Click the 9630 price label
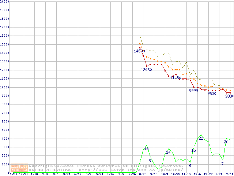Image resolution: width=234 pixels, height=176 pixels. (x=212, y=93)
